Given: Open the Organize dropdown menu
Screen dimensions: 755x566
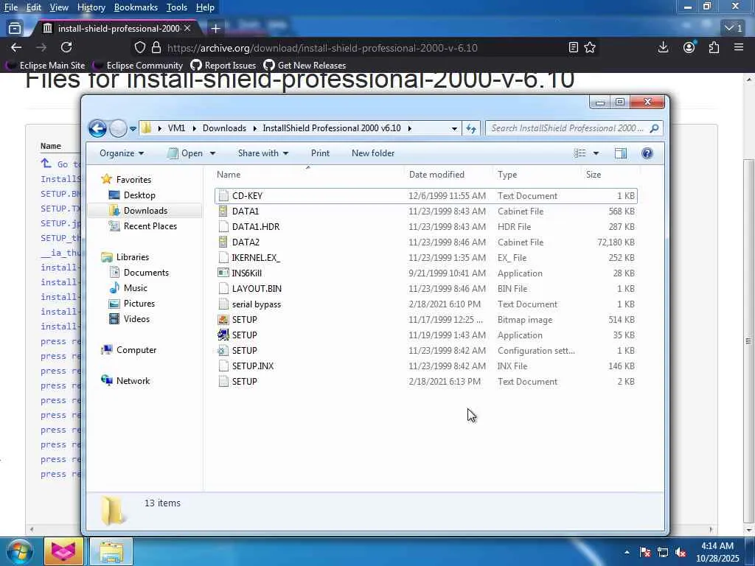Looking at the screenshot, I should [x=122, y=153].
